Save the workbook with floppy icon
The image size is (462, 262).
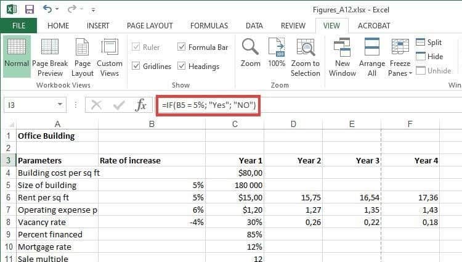click(x=30, y=9)
